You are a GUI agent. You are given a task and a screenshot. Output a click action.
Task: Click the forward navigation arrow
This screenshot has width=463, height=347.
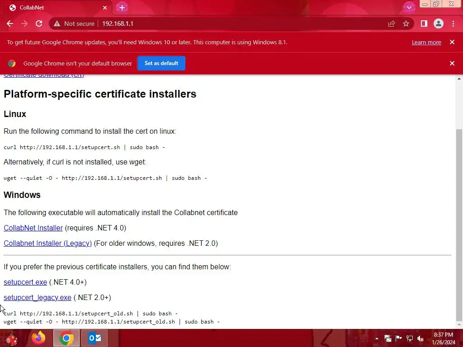pos(24,23)
